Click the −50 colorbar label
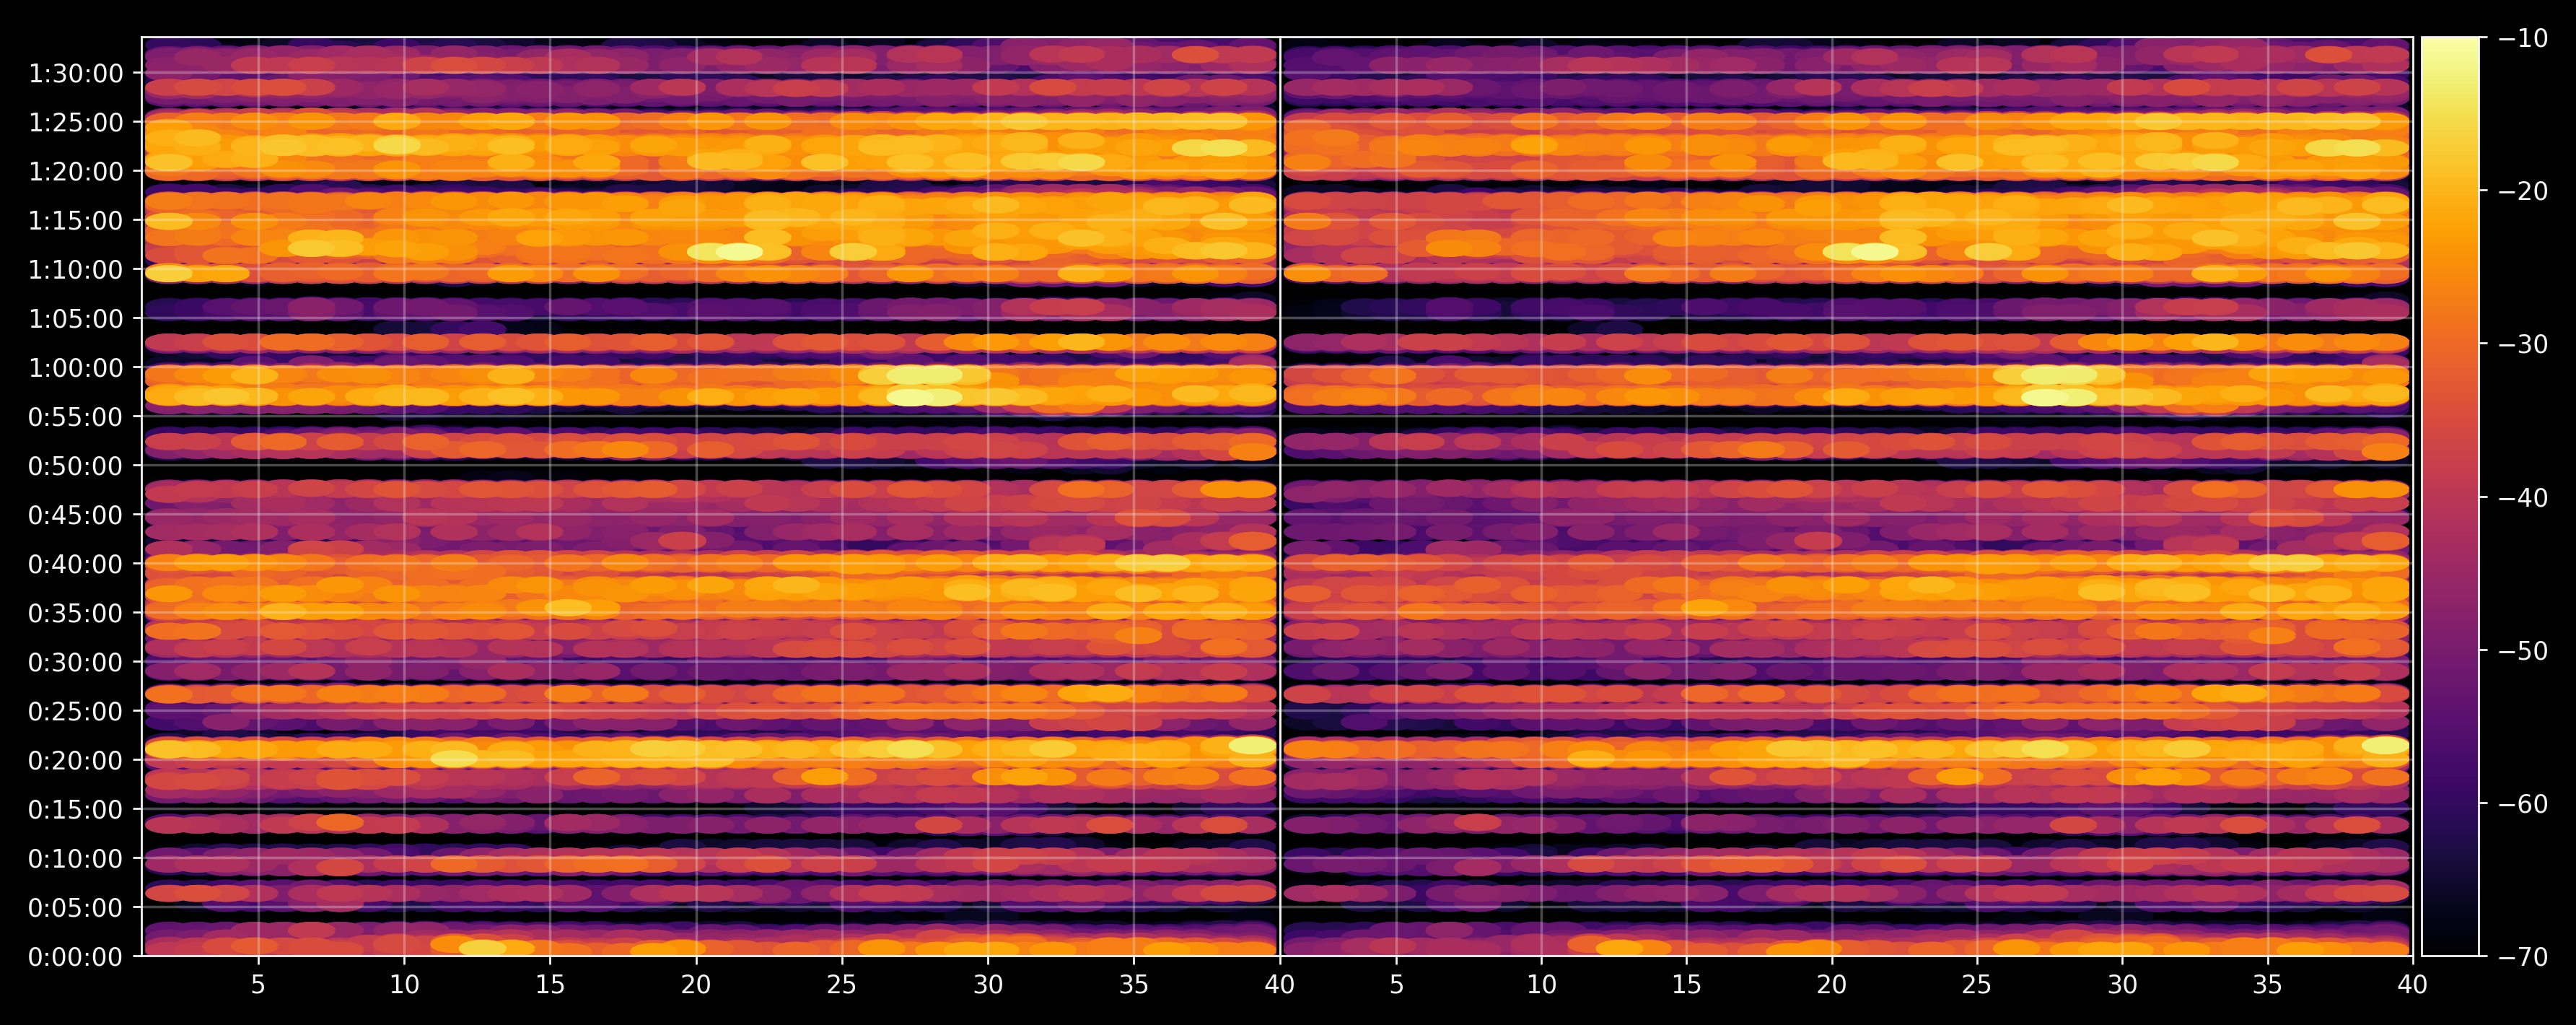Screen dimensions: 2576x1025 (2523, 650)
